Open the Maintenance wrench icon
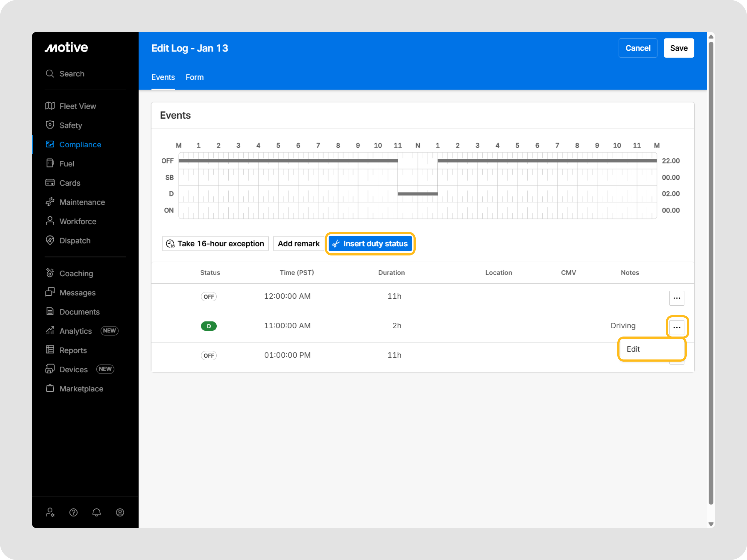Image resolution: width=747 pixels, height=560 pixels. pos(50,202)
